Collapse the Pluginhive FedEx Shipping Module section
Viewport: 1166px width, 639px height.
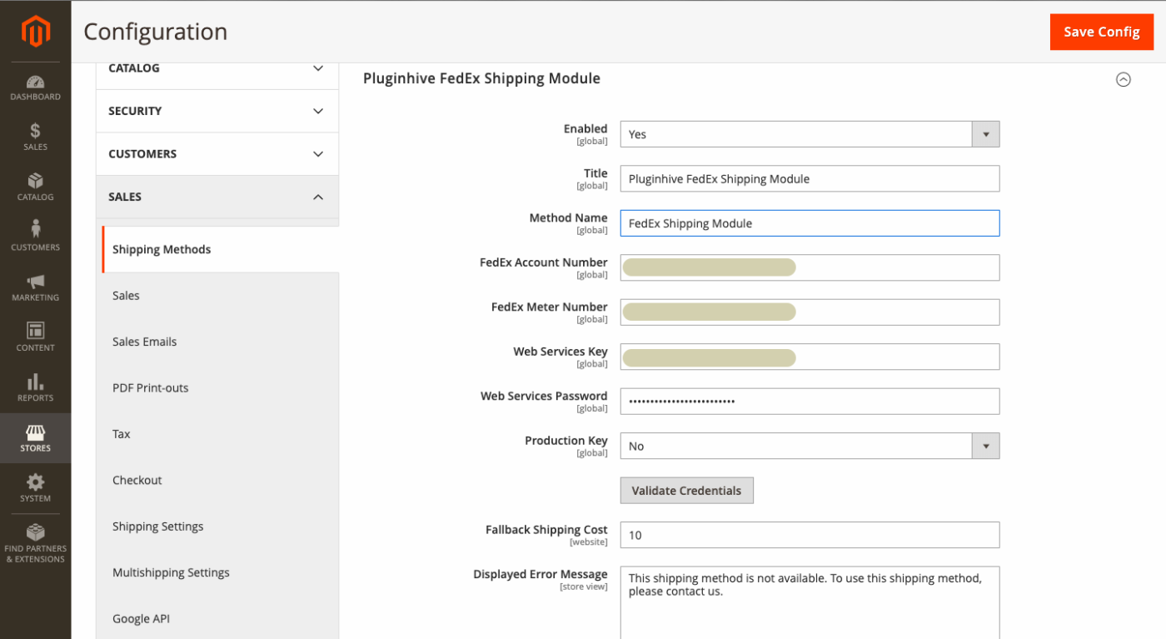tap(1124, 80)
